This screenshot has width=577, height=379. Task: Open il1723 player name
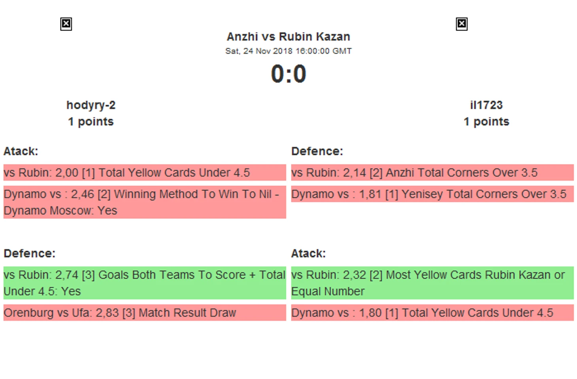coord(486,105)
